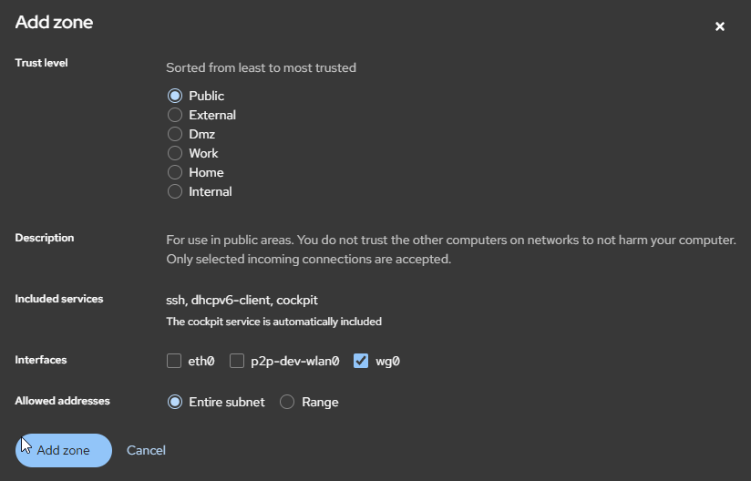Click the 'Sorted from least to most trusted' hint
This screenshot has height=481, width=751.
[x=261, y=67]
